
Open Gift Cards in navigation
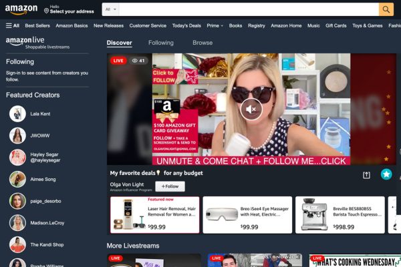tap(336, 25)
